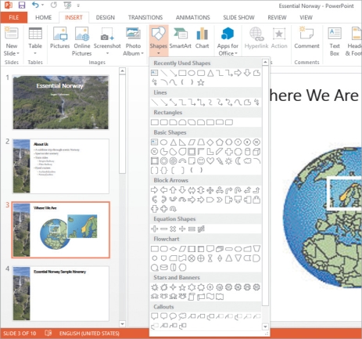Open the VIEW tab
Image resolution: width=362 pixels, height=339 pixels.
(306, 17)
